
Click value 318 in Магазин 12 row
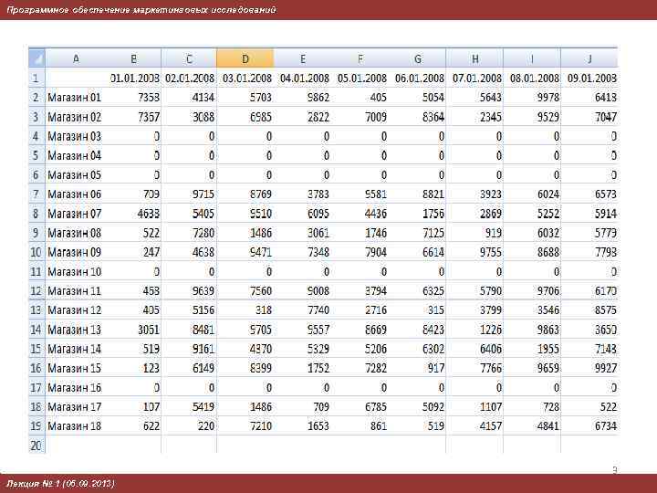[x=264, y=310]
